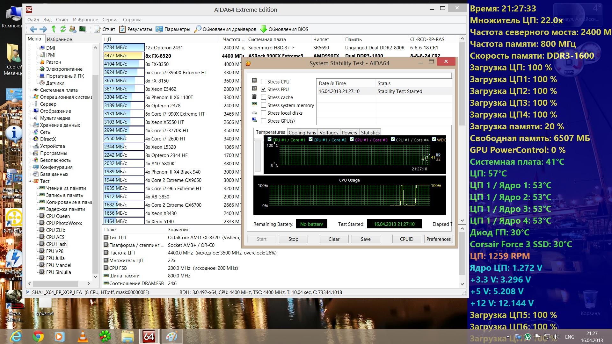Image resolution: width=612 pixels, height=344 pixels.
Task: Enable the Stress CPU checkbox
Action: tap(264, 82)
